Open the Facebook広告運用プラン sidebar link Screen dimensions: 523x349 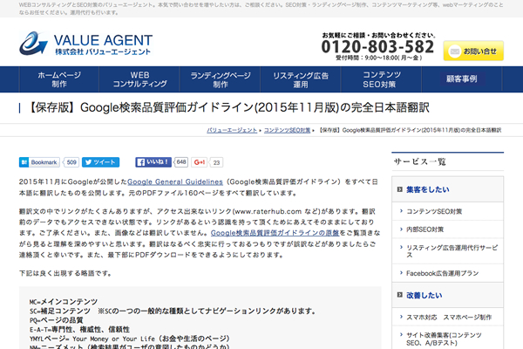tap(442, 273)
